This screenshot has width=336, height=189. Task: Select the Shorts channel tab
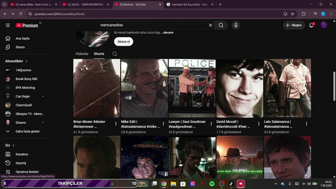99,54
